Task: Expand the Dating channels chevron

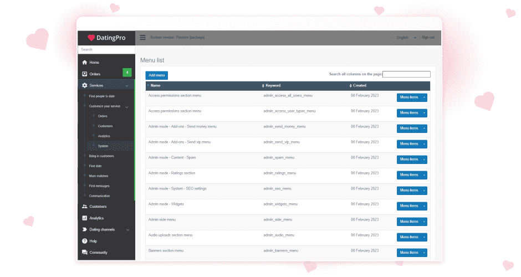Action: [x=127, y=230]
